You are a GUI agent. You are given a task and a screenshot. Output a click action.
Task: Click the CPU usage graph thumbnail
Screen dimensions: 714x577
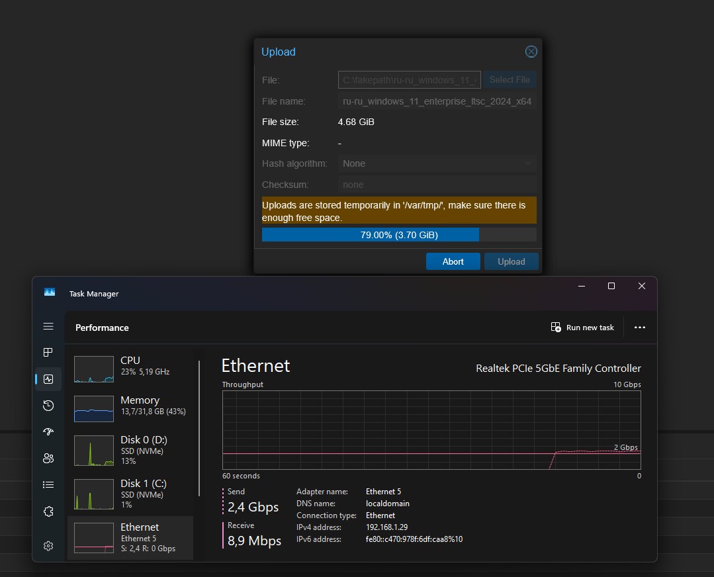pyautogui.click(x=94, y=369)
